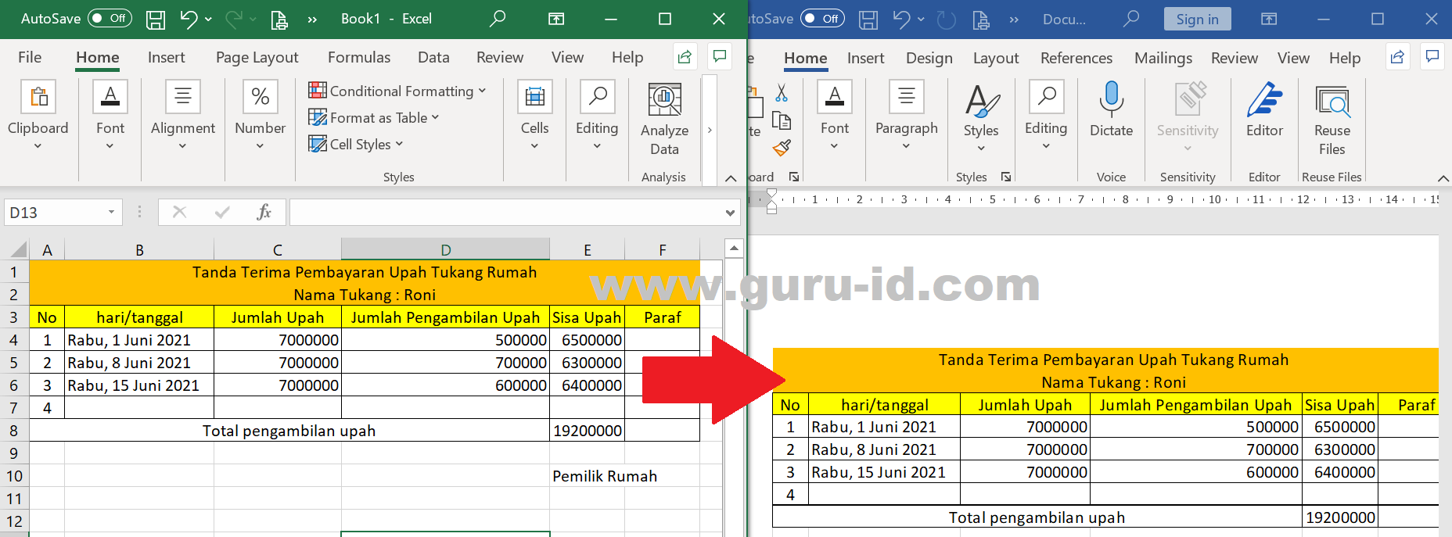Select Excel total cell 19200000
Screen dimensions: 1452x537
(x=587, y=431)
